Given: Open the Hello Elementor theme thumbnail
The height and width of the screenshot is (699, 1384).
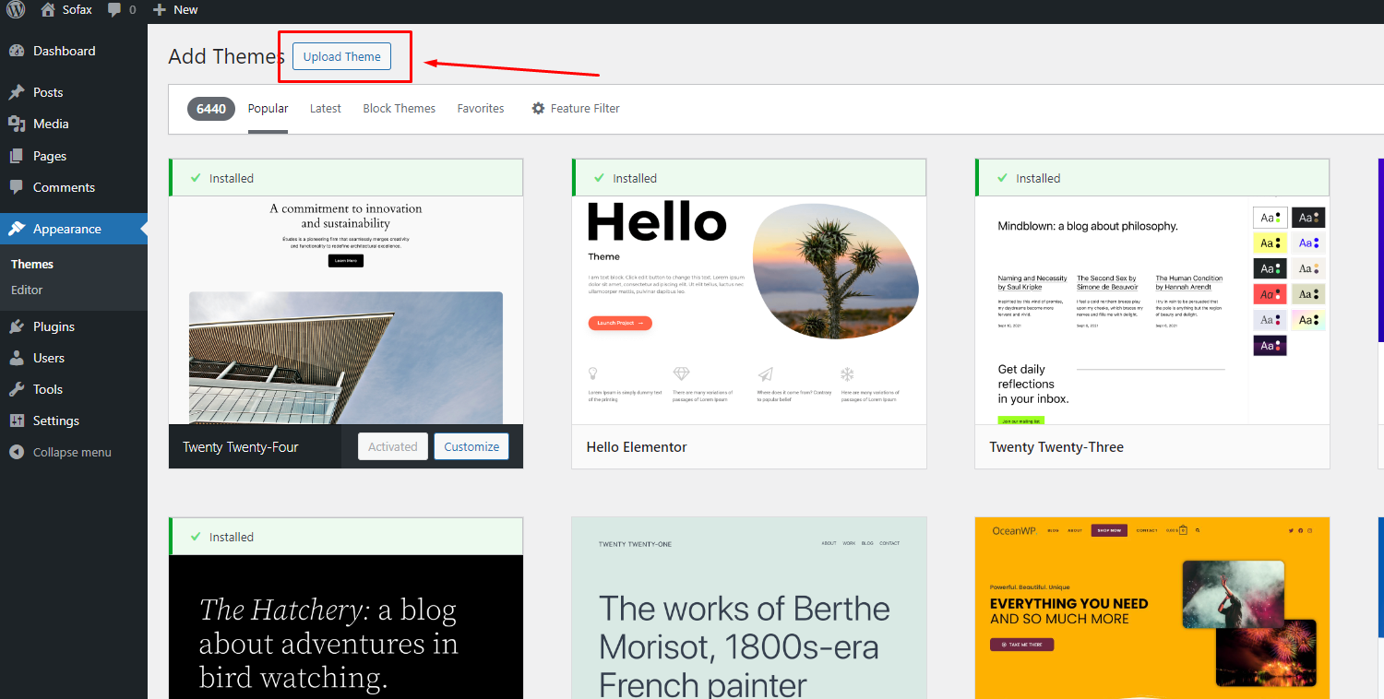Looking at the screenshot, I should (749, 310).
